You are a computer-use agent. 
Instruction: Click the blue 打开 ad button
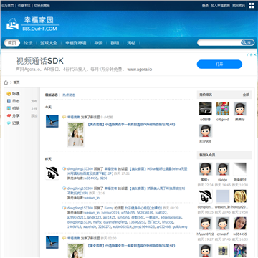(219, 64)
